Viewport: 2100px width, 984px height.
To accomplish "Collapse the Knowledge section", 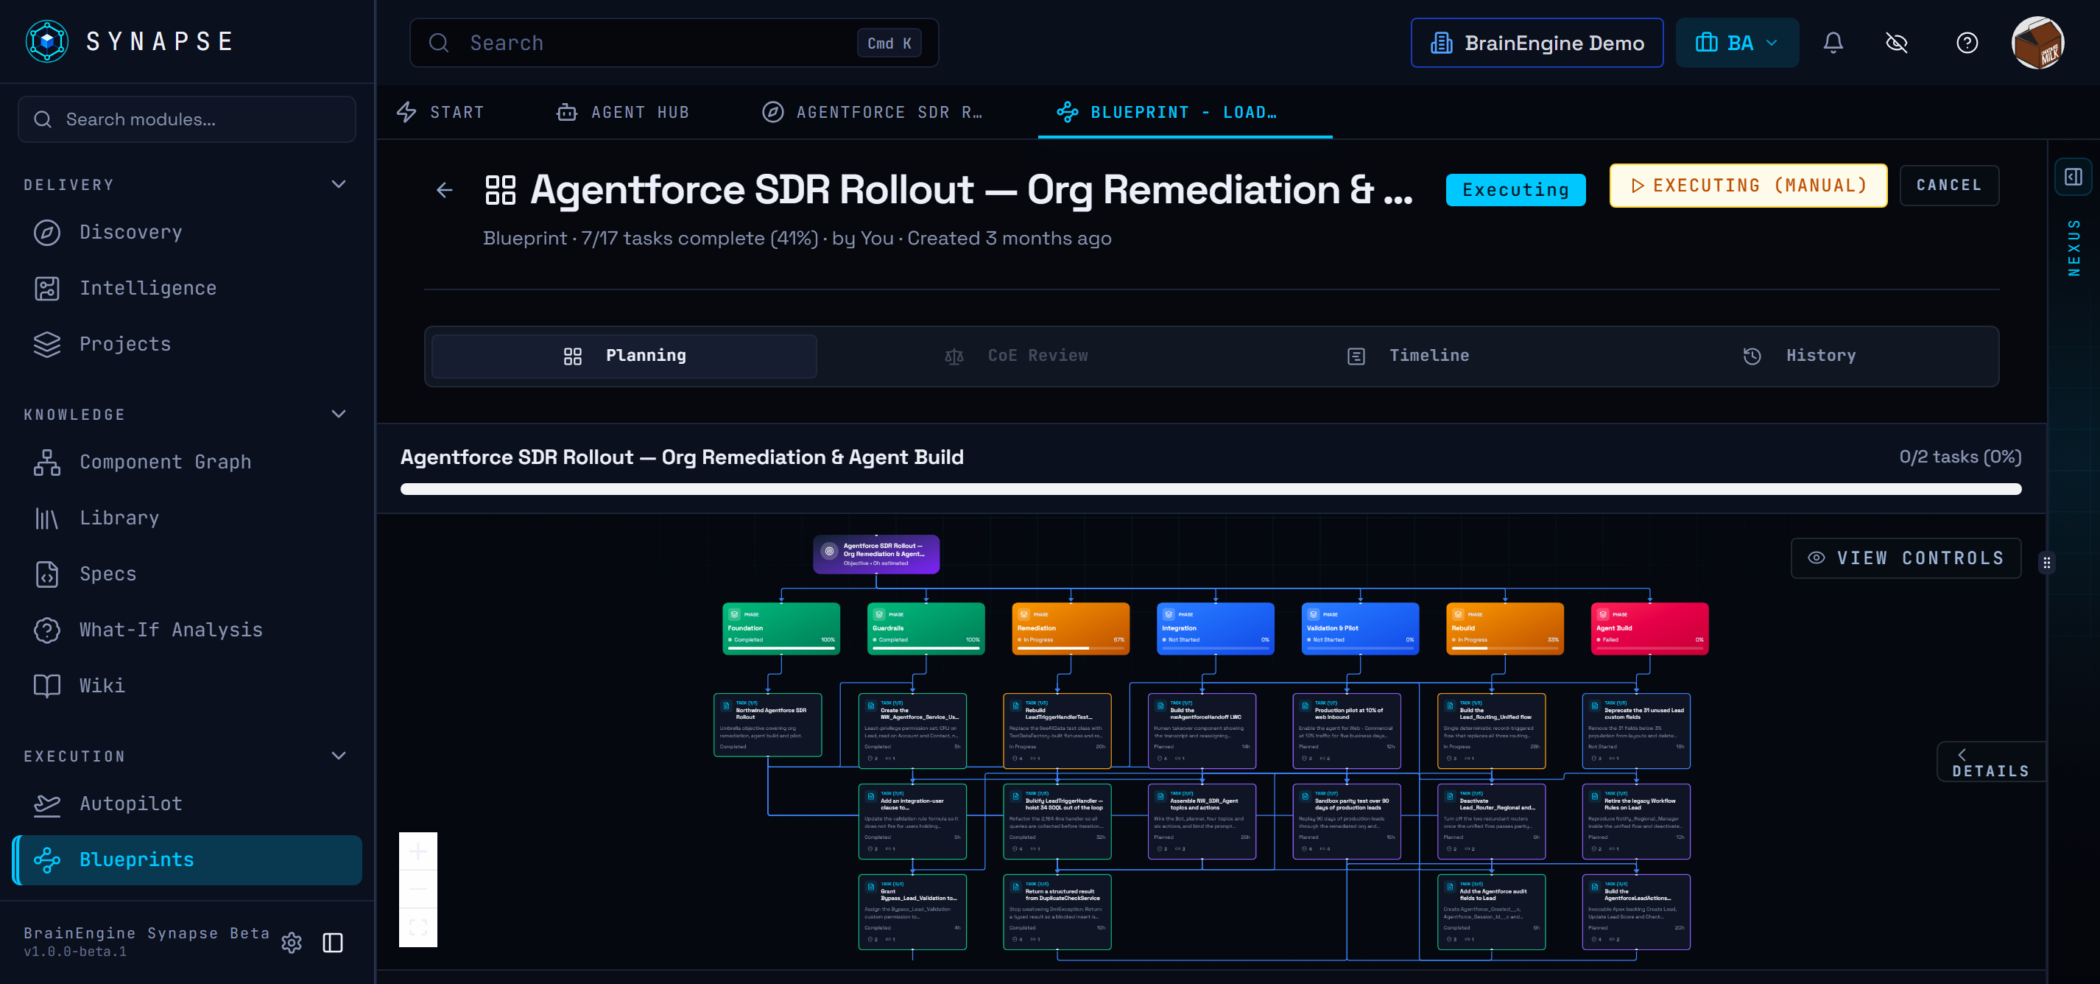I will pyautogui.click(x=338, y=414).
